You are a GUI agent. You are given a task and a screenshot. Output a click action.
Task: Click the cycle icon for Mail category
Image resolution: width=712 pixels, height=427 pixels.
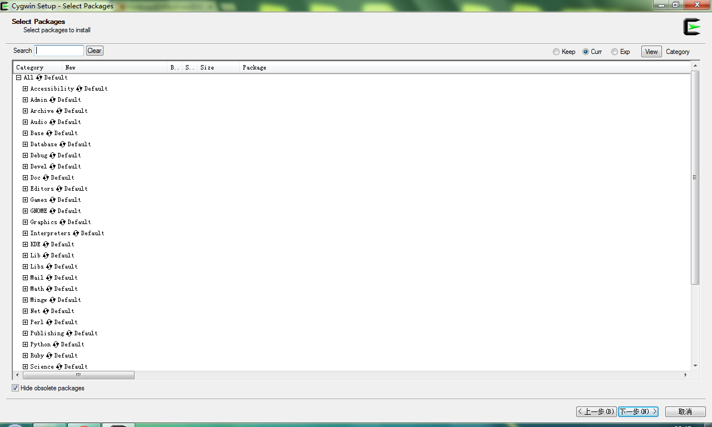[x=50, y=277]
